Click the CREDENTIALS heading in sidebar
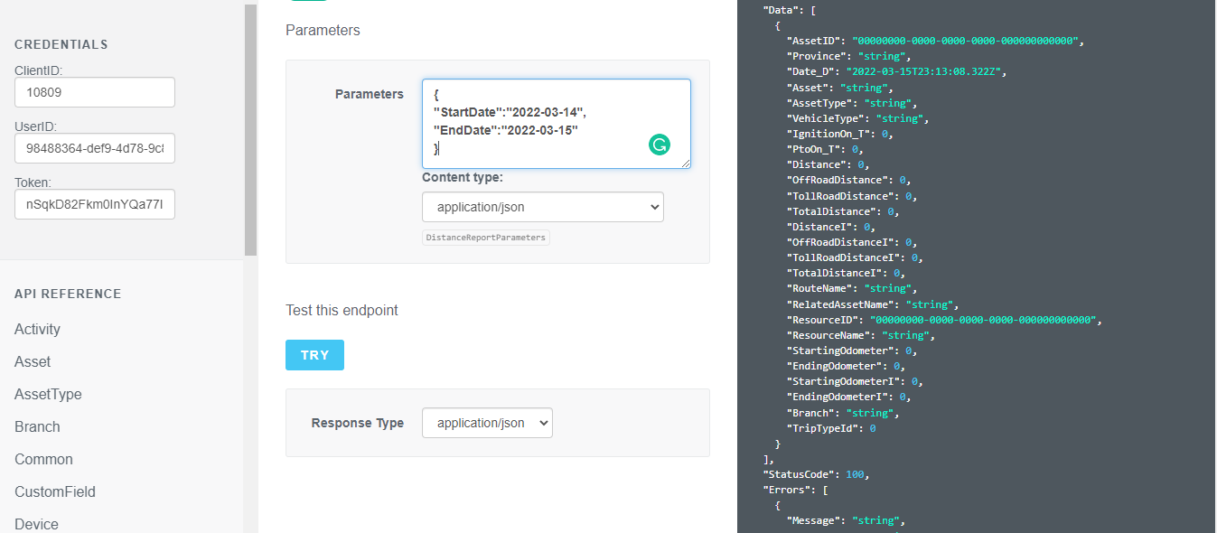The width and height of the screenshot is (1217, 533). [x=61, y=44]
